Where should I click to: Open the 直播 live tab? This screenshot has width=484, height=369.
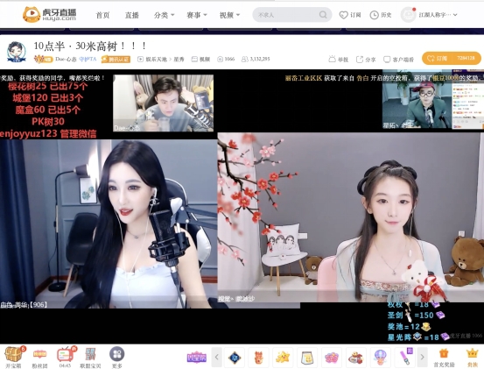point(132,15)
